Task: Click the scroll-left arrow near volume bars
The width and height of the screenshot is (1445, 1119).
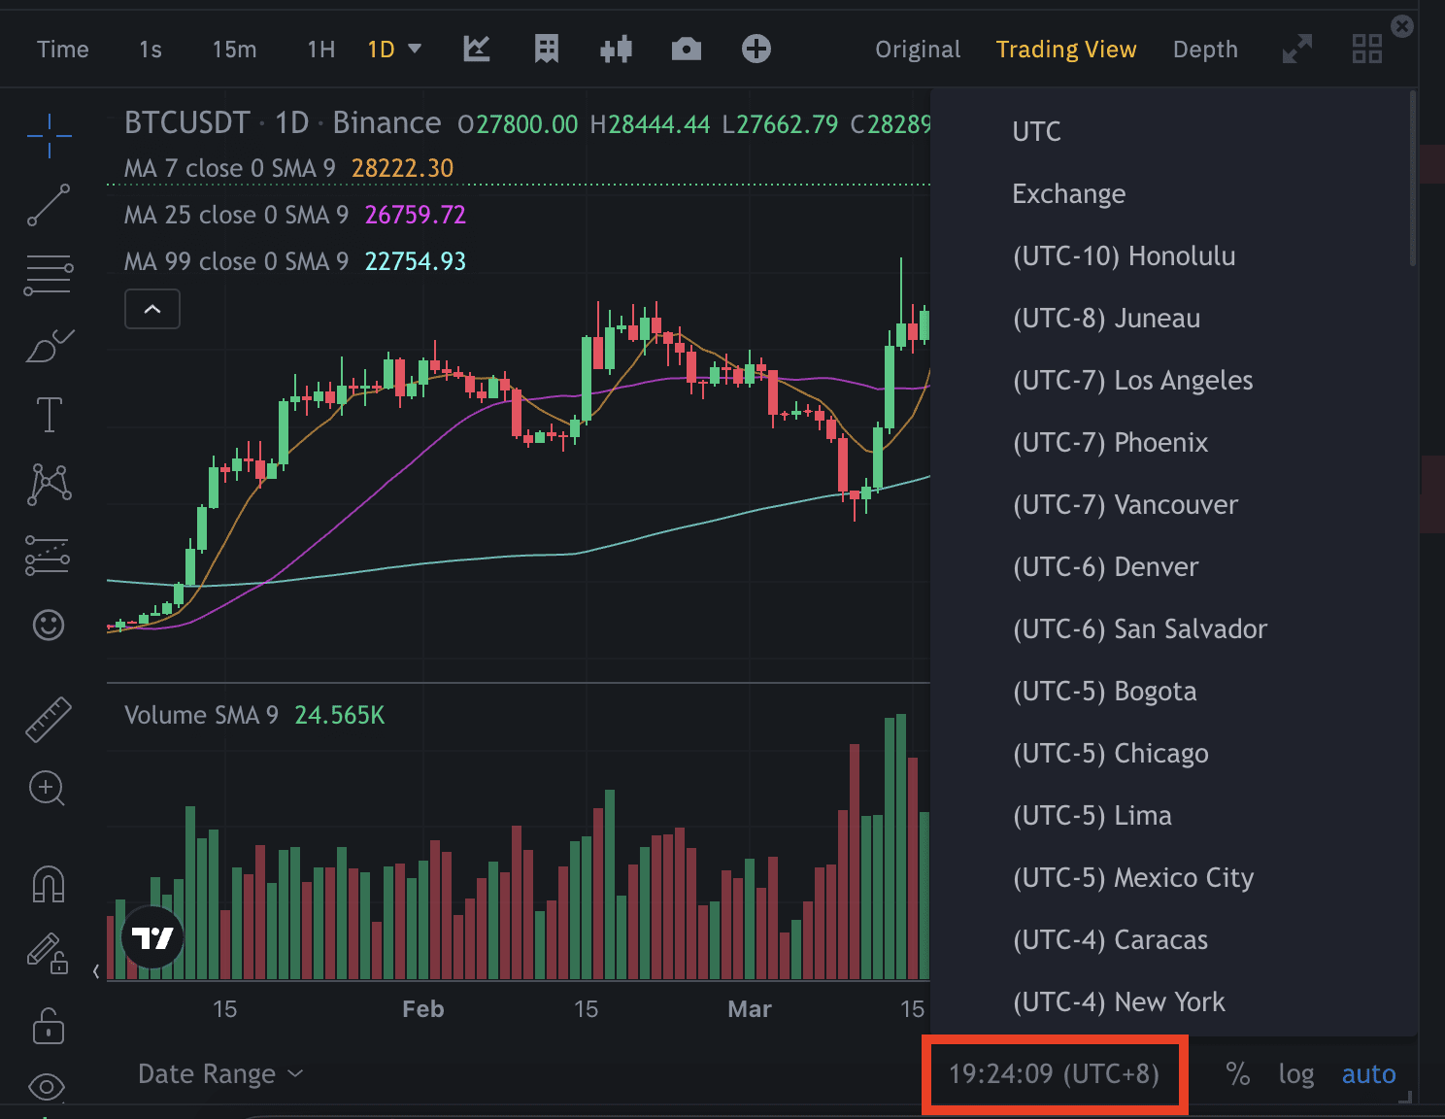Action: click(96, 970)
